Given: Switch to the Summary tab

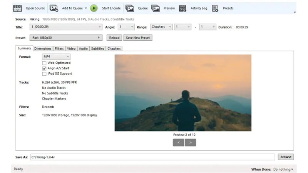Looking at the screenshot, I should pyautogui.click(x=24, y=48).
